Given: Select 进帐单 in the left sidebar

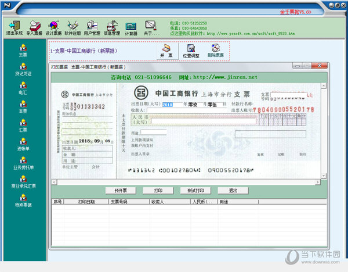Looking at the screenshot, I should point(23,145).
